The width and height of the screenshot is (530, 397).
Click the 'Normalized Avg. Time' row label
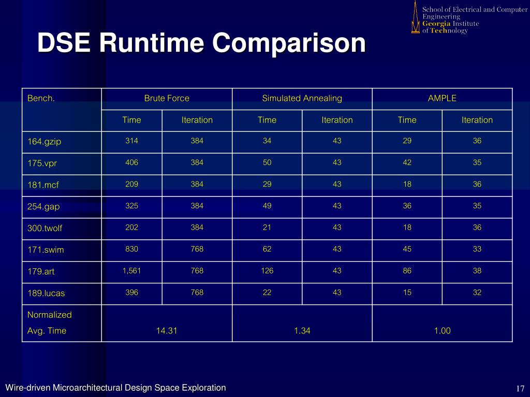click(49, 323)
